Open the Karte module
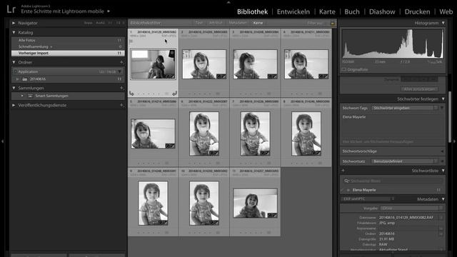 pyautogui.click(x=327, y=11)
